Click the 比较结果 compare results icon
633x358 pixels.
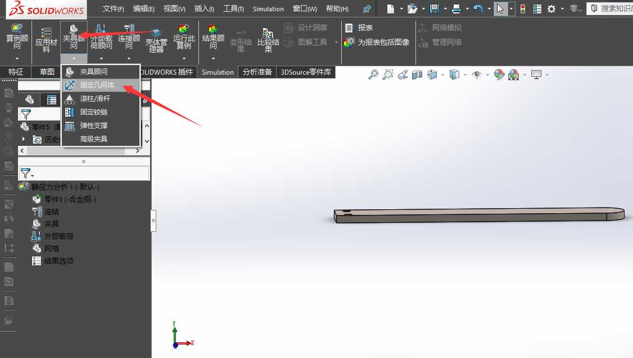point(268,39)
